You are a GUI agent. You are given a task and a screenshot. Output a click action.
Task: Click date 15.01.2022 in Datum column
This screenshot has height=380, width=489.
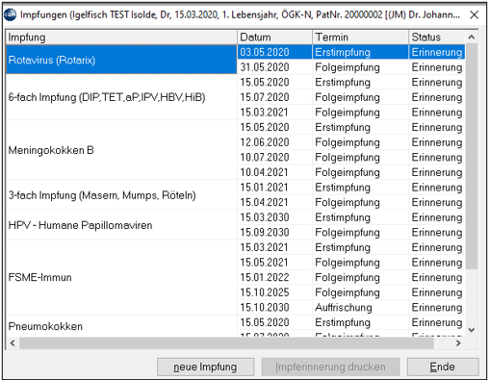pyautogui.click(x=274, y=277)
